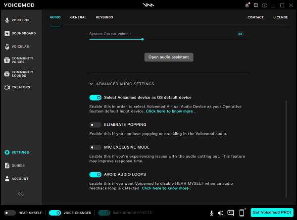Click the AVOID AUDIO LOOPS heading text

pyautogui.click(x=125, y=174)
